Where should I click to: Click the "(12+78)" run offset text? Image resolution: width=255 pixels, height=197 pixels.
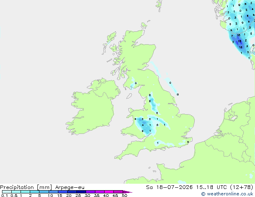[x=242, y=187]
